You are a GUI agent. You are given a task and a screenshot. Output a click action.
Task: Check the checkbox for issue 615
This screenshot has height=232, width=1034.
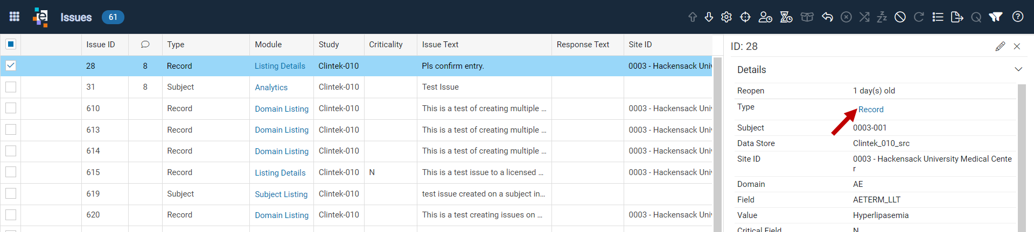11,172
